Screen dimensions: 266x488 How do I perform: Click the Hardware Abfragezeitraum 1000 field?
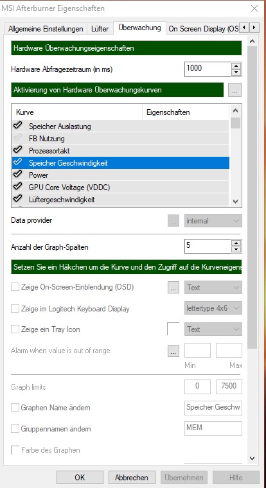click(x=208, y=69)
